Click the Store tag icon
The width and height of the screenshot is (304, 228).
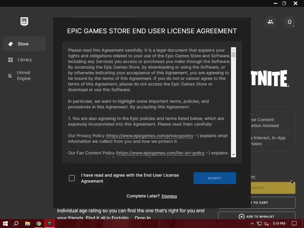(10, 44)
